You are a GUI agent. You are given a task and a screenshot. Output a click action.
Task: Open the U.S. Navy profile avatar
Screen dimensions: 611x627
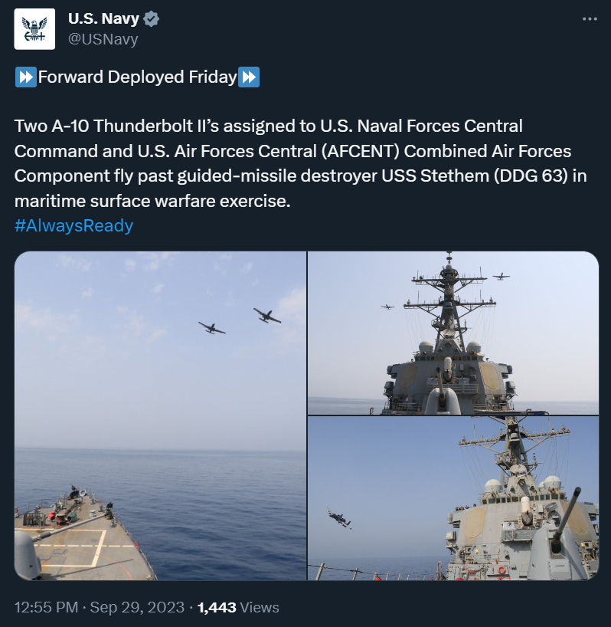[x=34, y=29]
